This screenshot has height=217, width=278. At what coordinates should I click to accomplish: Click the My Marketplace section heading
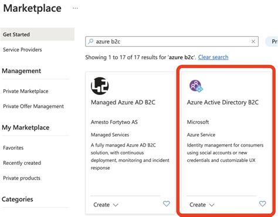(x=26, y=127)
